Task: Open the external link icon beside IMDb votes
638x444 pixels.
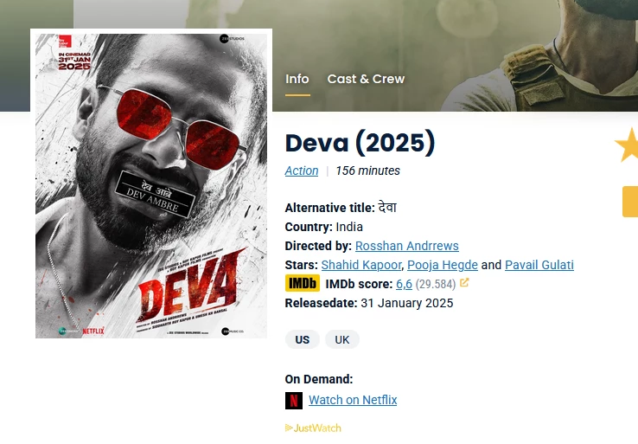Action: (464, 282)
